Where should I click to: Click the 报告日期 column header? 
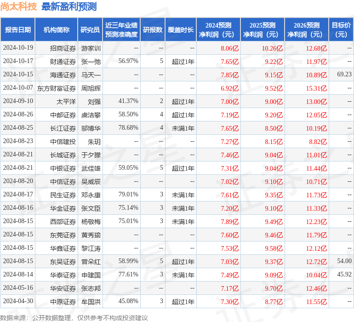coord(18,29)
